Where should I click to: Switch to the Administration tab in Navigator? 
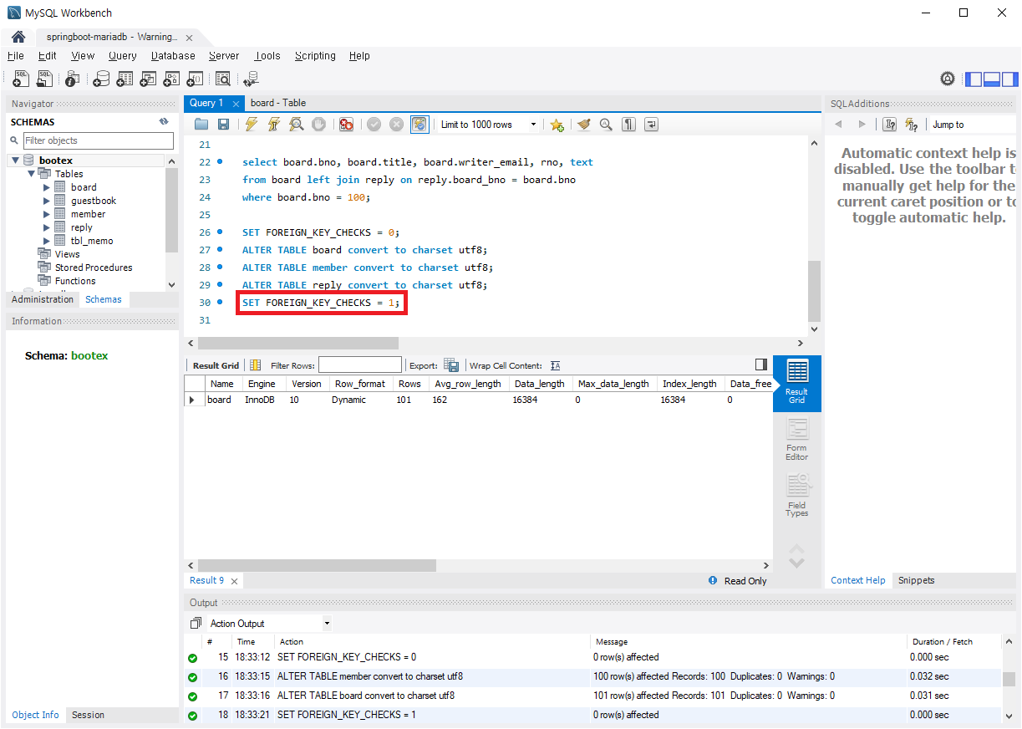[x=43, y=299]
